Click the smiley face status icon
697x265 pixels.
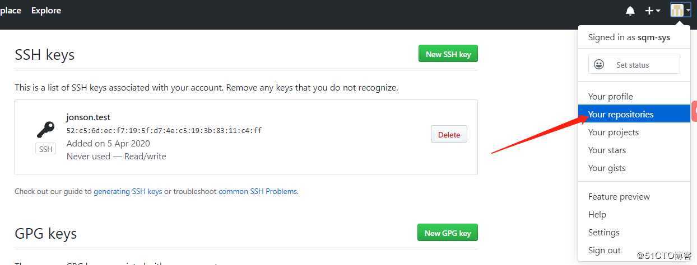click(599, 64)
